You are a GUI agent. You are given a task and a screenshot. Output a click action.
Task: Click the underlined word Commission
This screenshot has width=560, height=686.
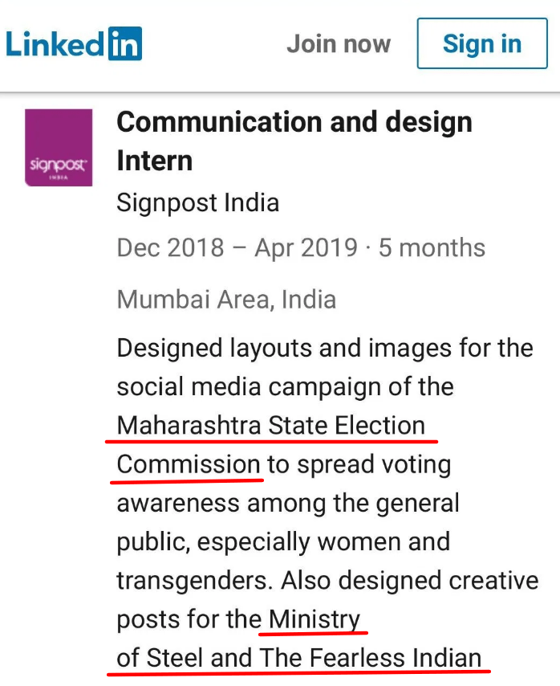pyautogui.click(x=189, y=464)
